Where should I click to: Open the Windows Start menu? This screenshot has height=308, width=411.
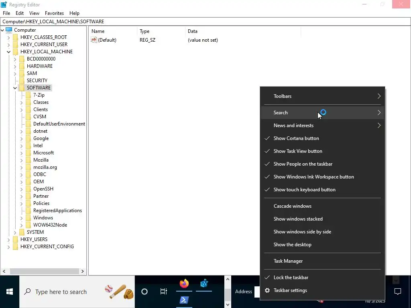[x=10, y=292]
